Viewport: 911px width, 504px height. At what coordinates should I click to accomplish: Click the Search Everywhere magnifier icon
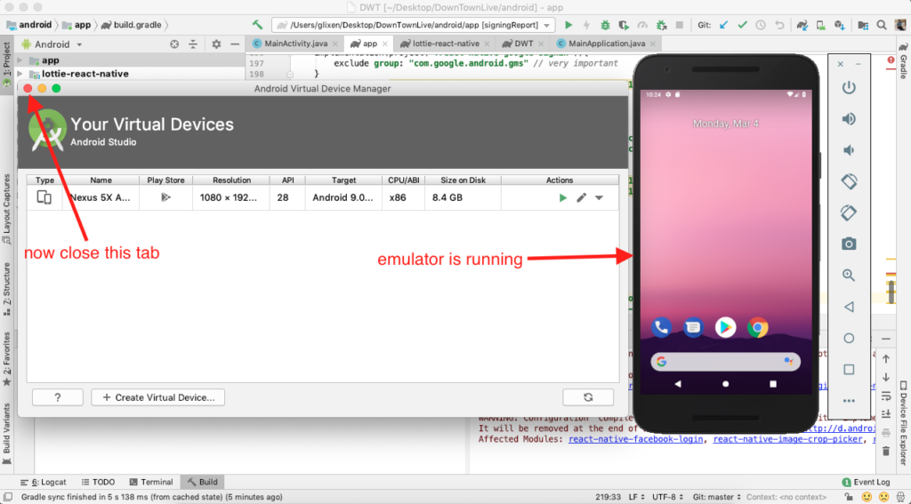882,25
